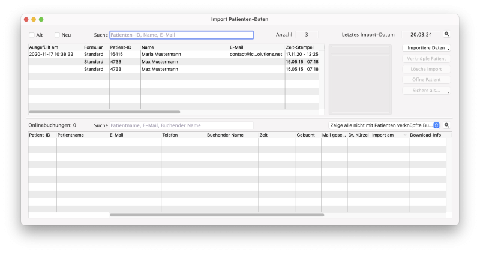Open the Importiere Daten dropdown

426,48
